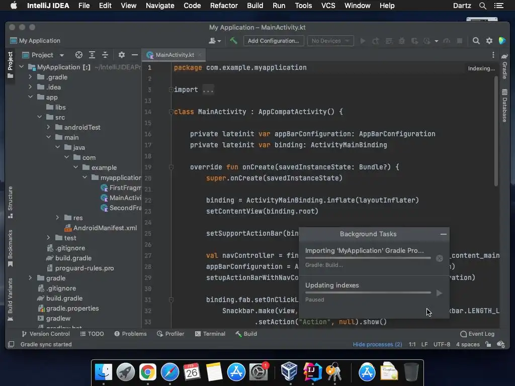Open the Version Control tool window
This screenshot has width=515, height=386.
46,334
